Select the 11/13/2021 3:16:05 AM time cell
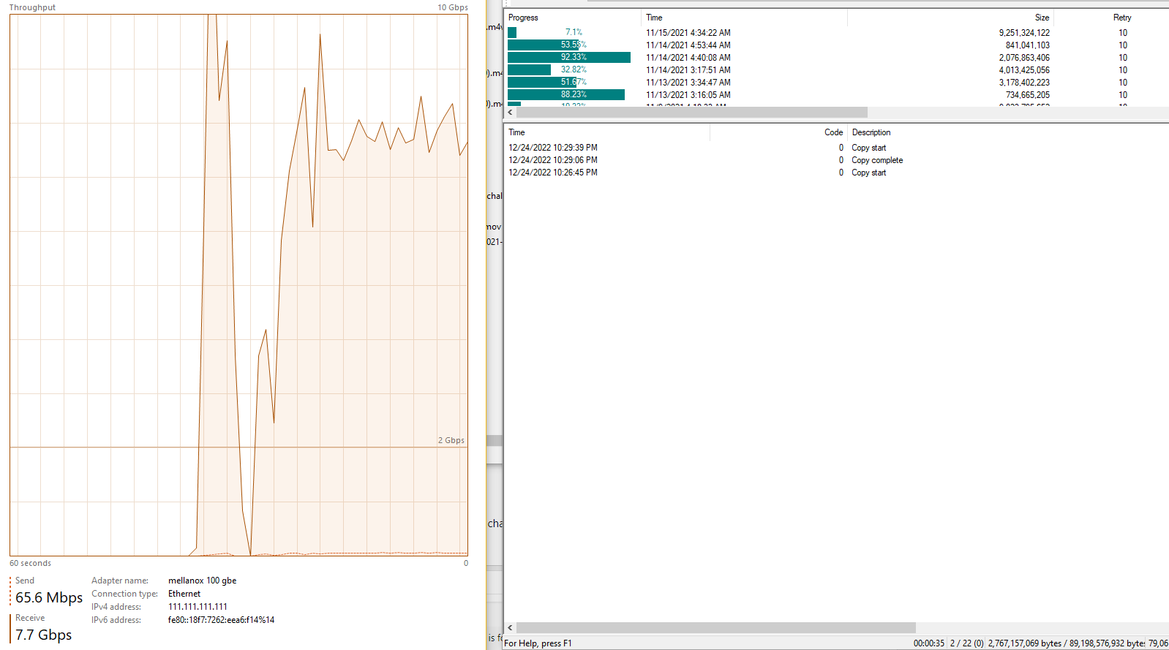Viewport: 1169px width, 650px height. (x=688, y=95)
